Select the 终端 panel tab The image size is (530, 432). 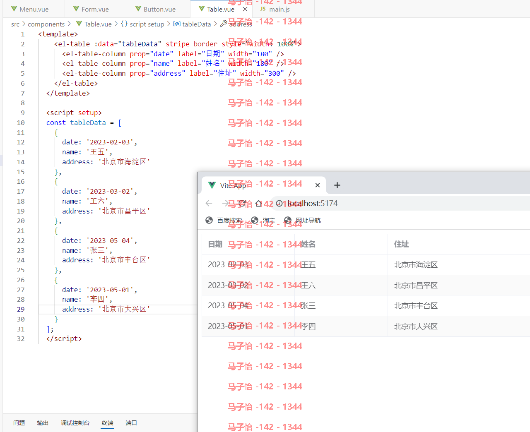107,423
